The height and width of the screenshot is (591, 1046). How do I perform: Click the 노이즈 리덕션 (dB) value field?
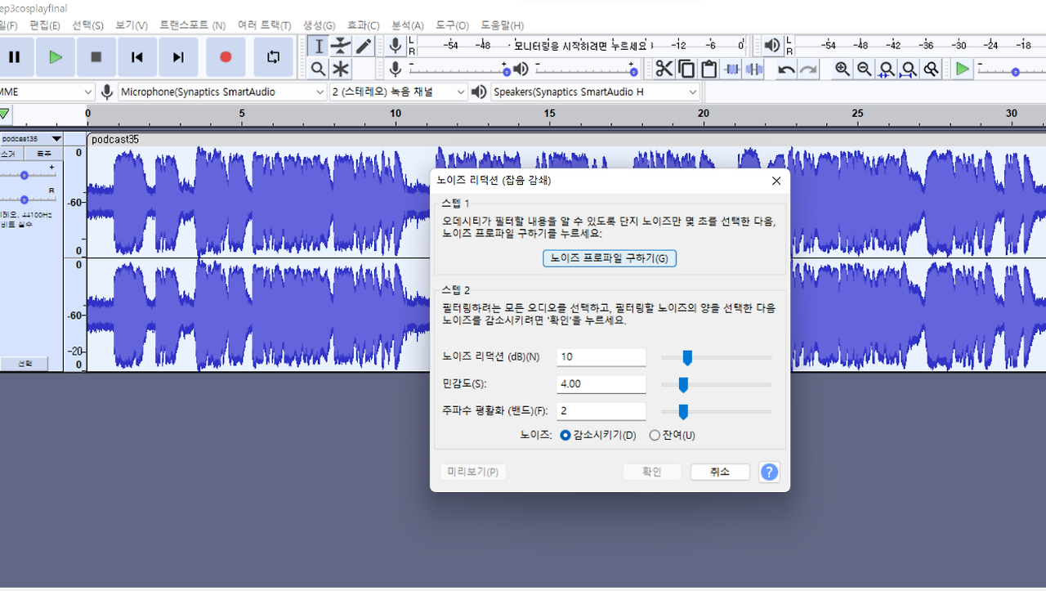(601, 357)
